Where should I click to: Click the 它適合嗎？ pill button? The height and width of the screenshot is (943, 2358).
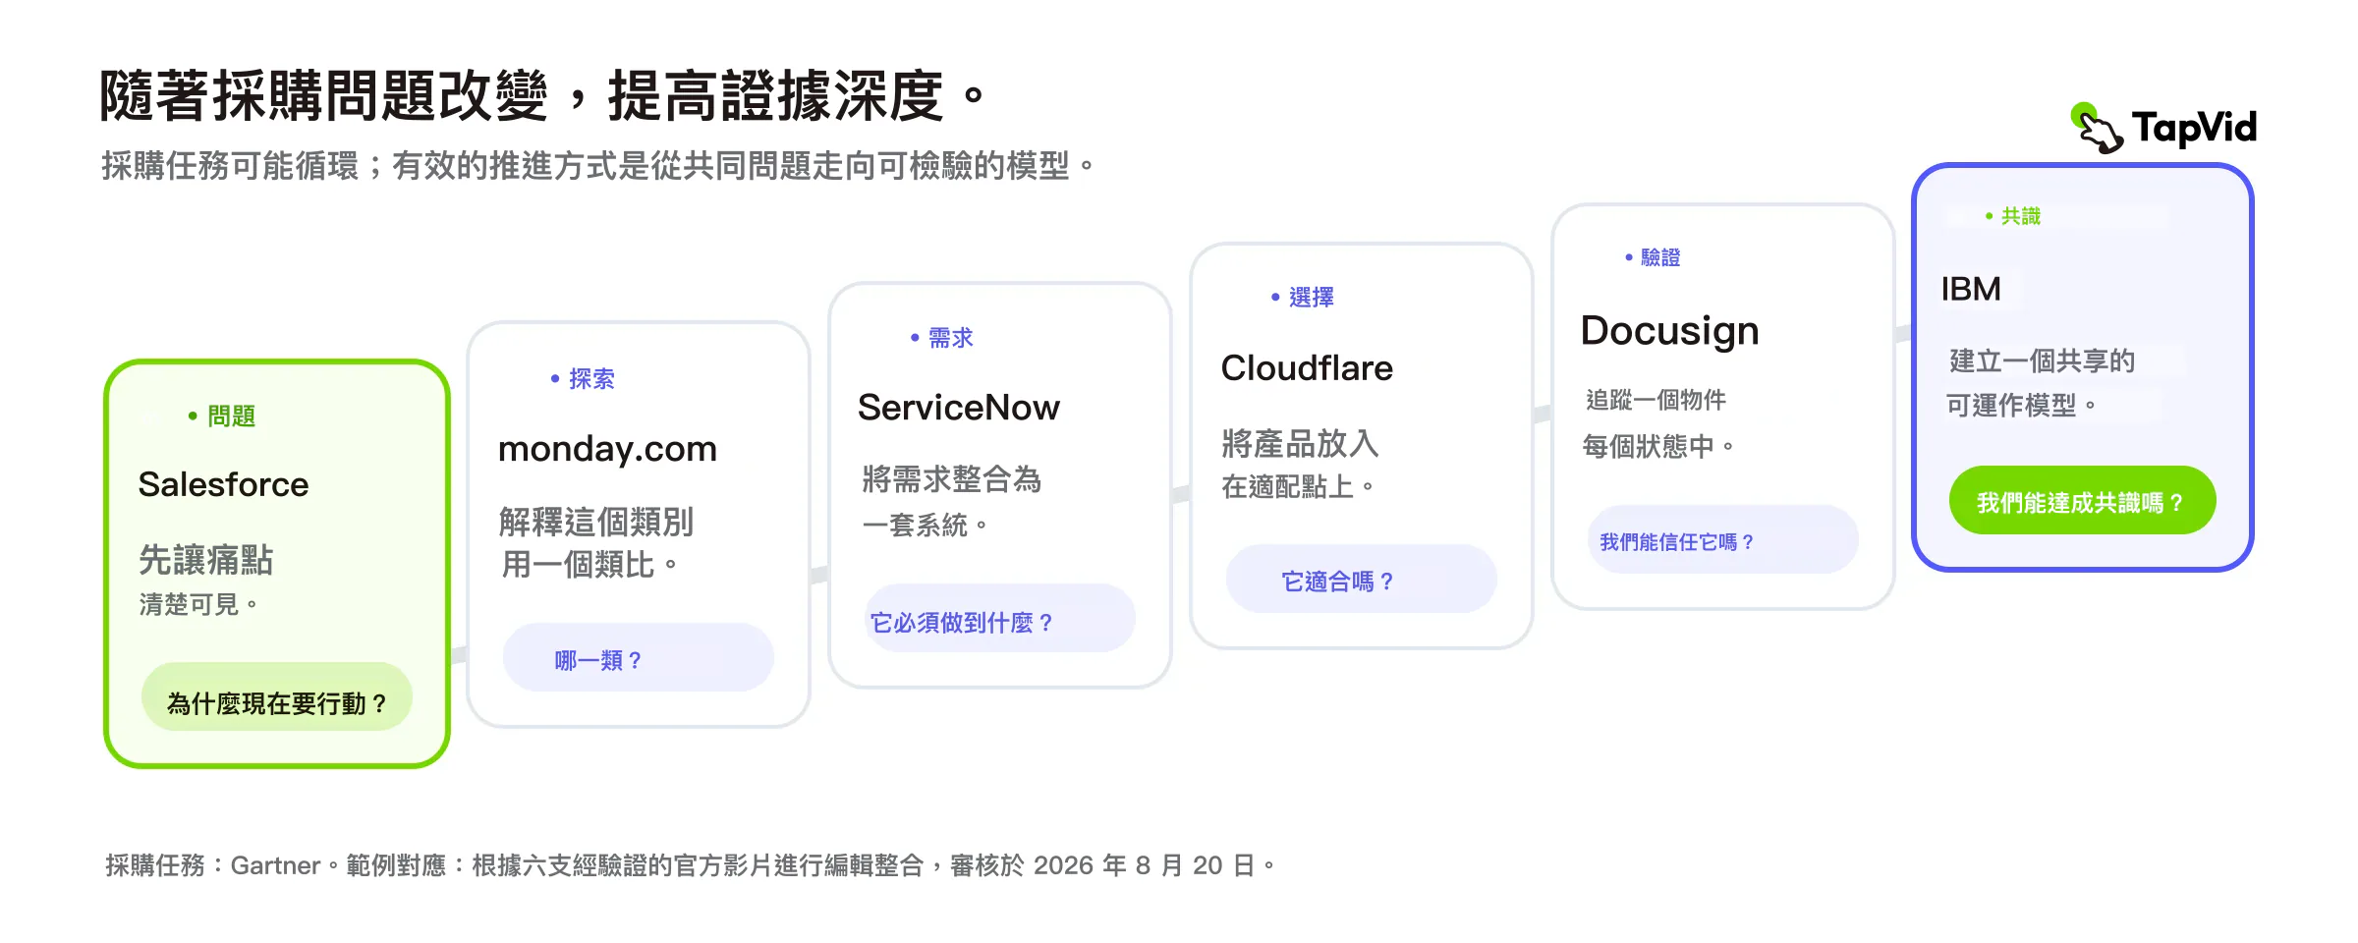pyautogui.click(x=1362, y=579)
